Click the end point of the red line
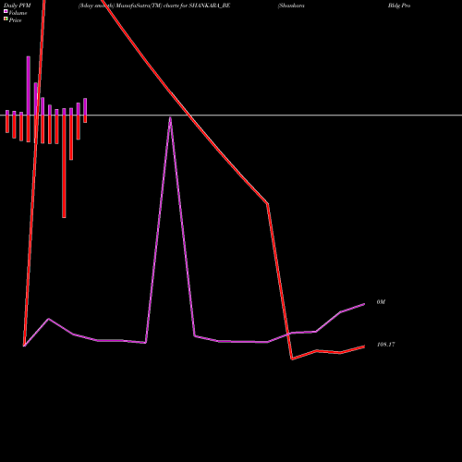 click(x=364, y=346)
